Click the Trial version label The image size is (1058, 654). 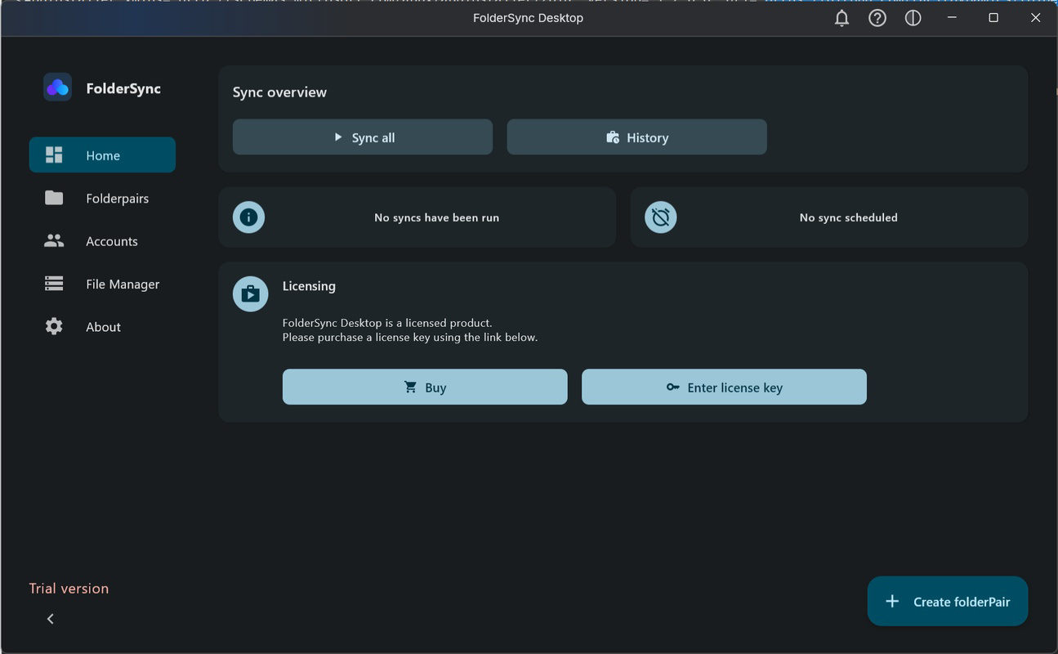(69, 588)
